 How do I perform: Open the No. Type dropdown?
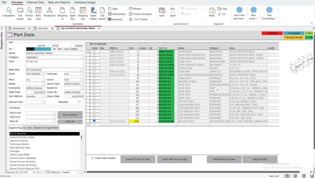(x=81, y=49)
